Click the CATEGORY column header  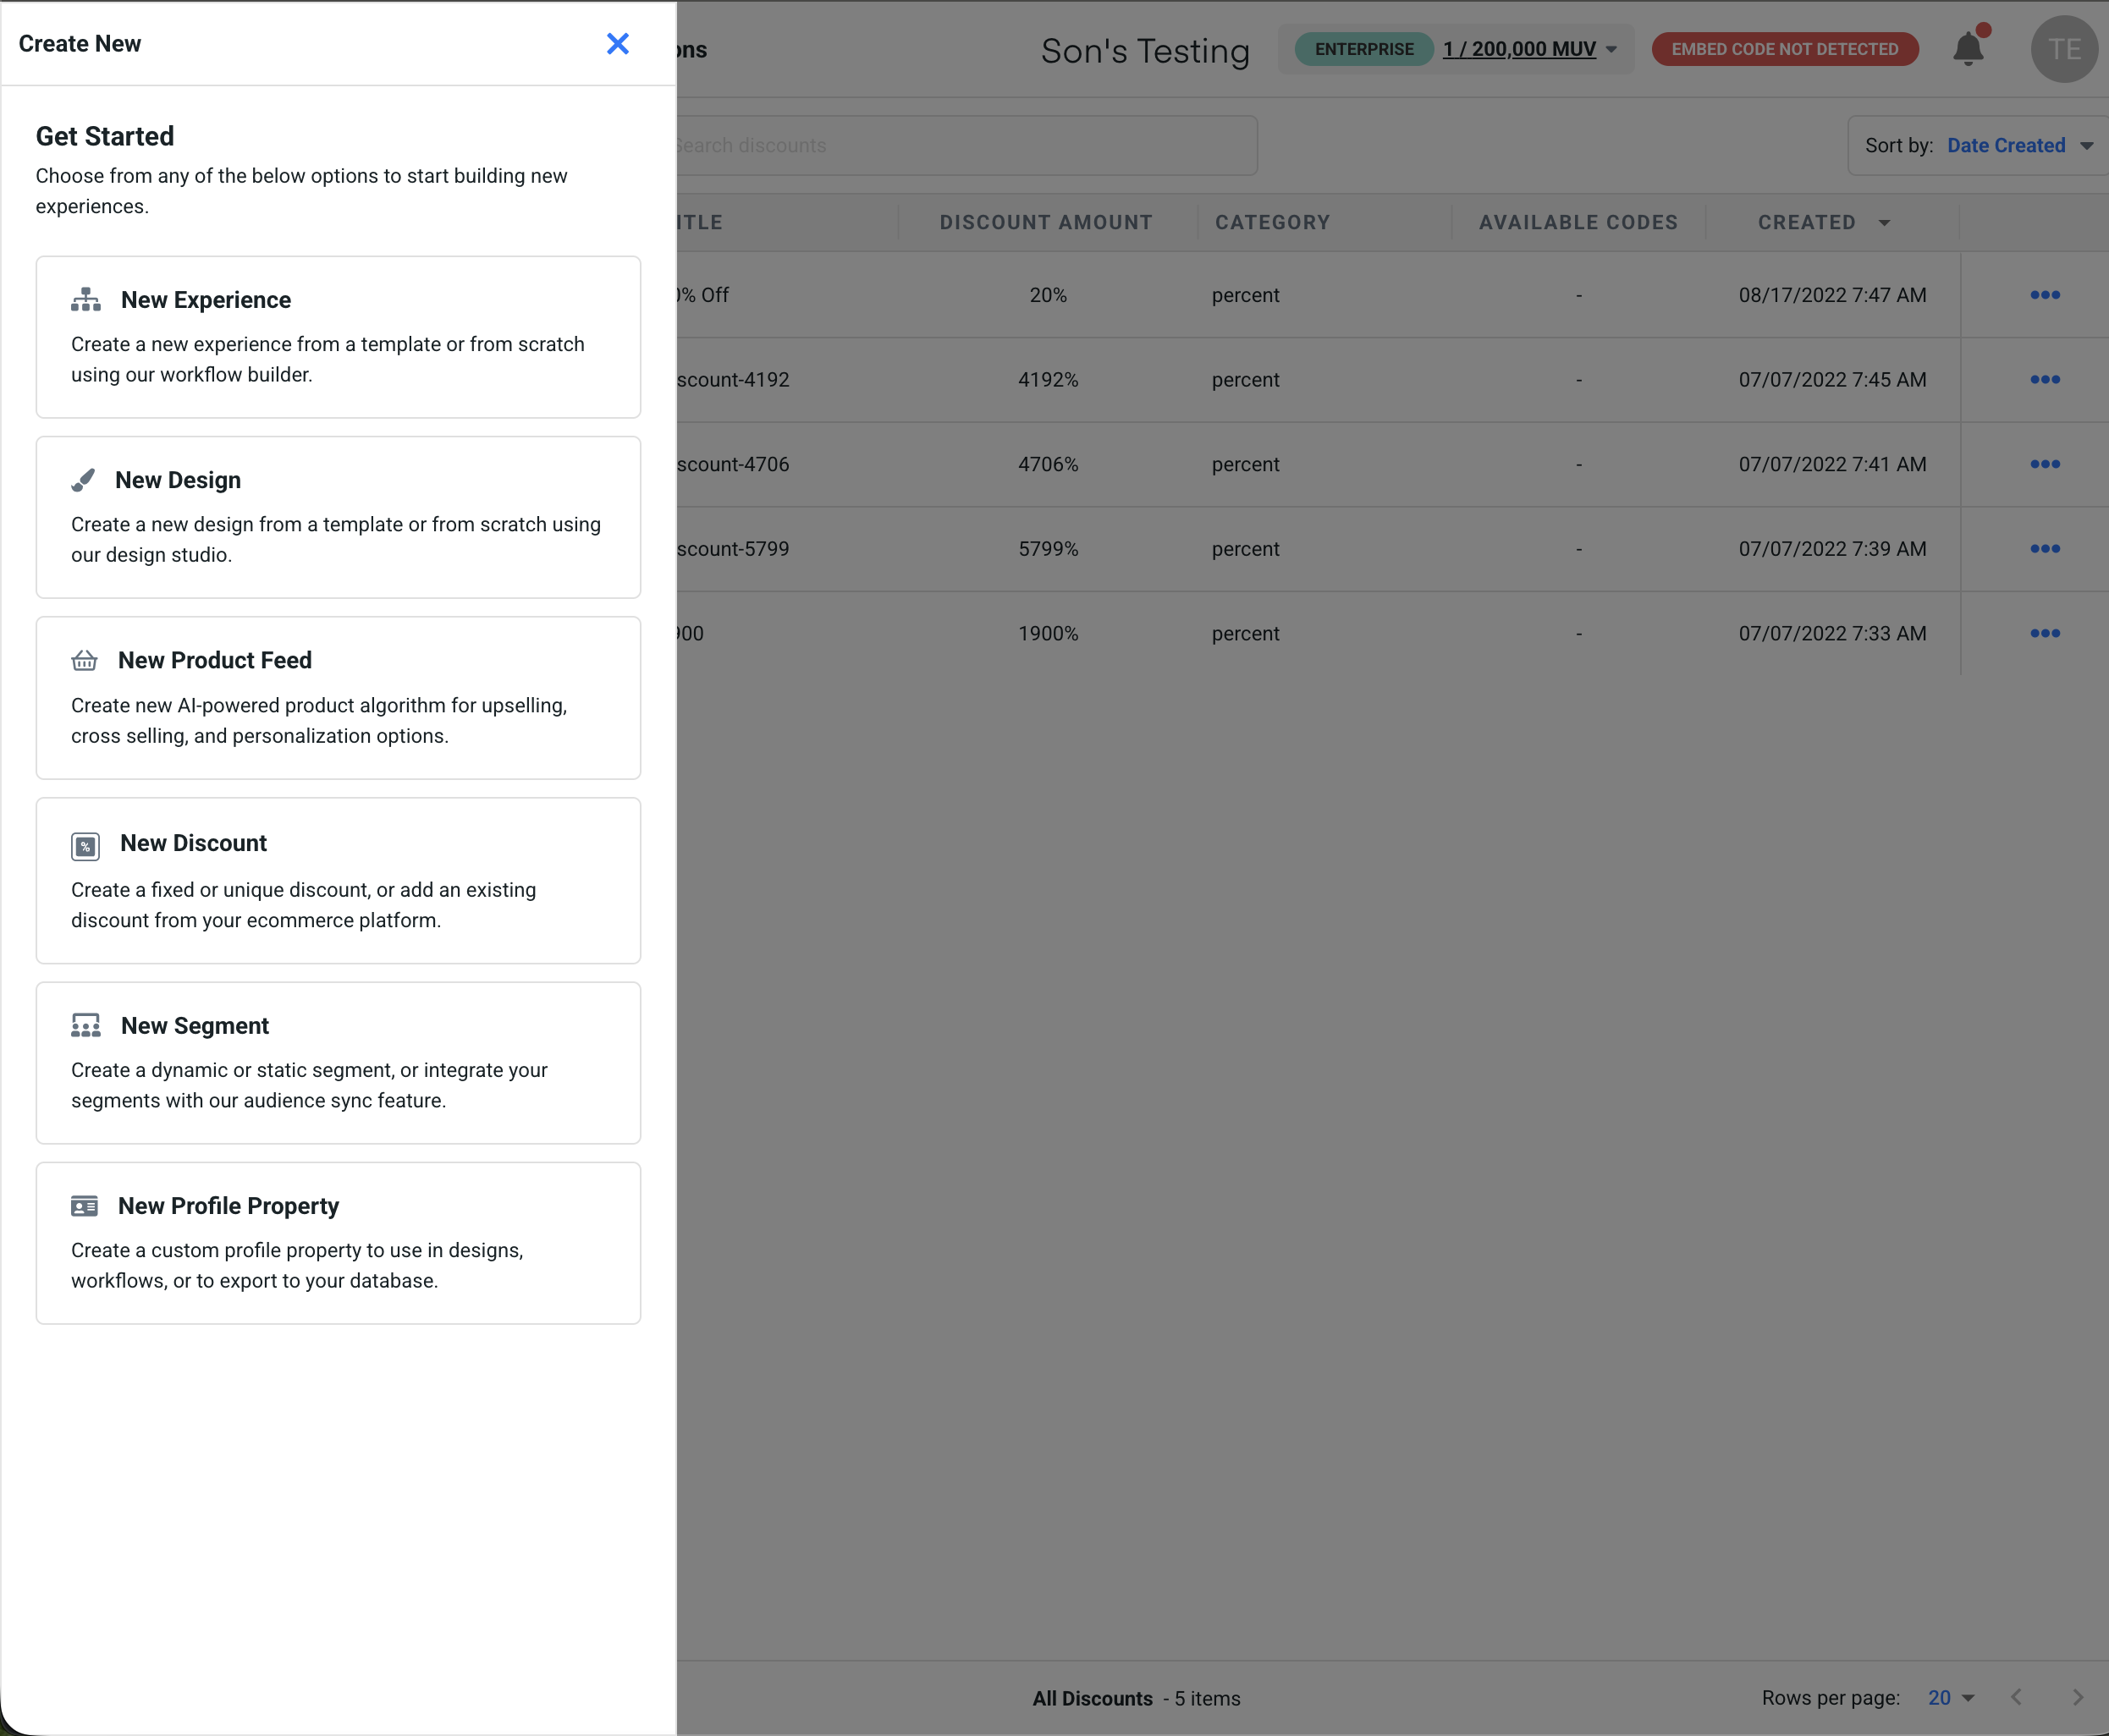tap(1273, 223)
